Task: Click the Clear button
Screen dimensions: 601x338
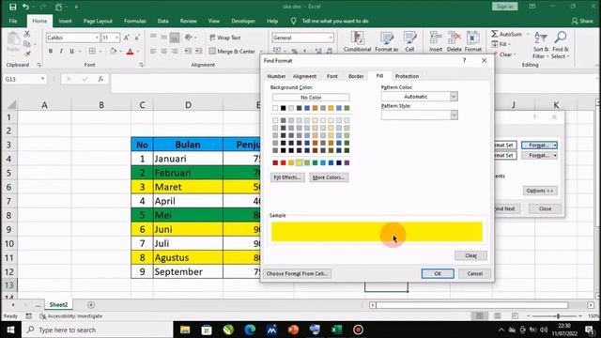Action: click(471, 255)
